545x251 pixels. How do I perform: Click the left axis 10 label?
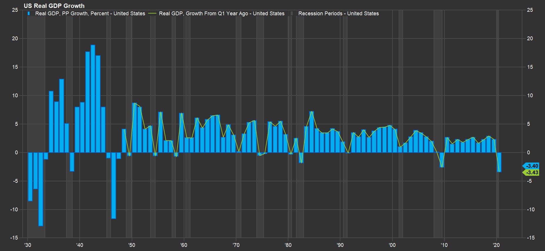click(x=15, y=96)
